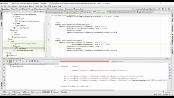Switch to AxonbankApplication.java editor tab

point(55,12)
